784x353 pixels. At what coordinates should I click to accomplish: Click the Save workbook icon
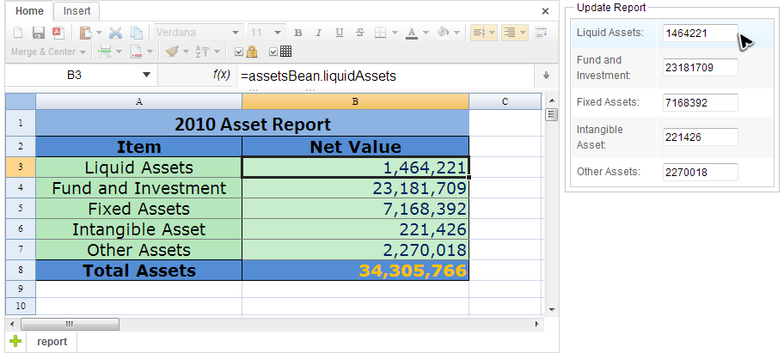tap(38, 33)
